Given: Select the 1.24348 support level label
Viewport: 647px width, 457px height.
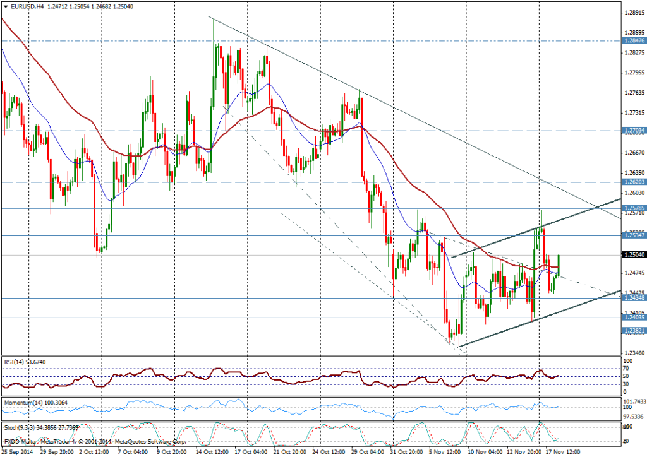Looking at the screenshot, I should 634,298.
